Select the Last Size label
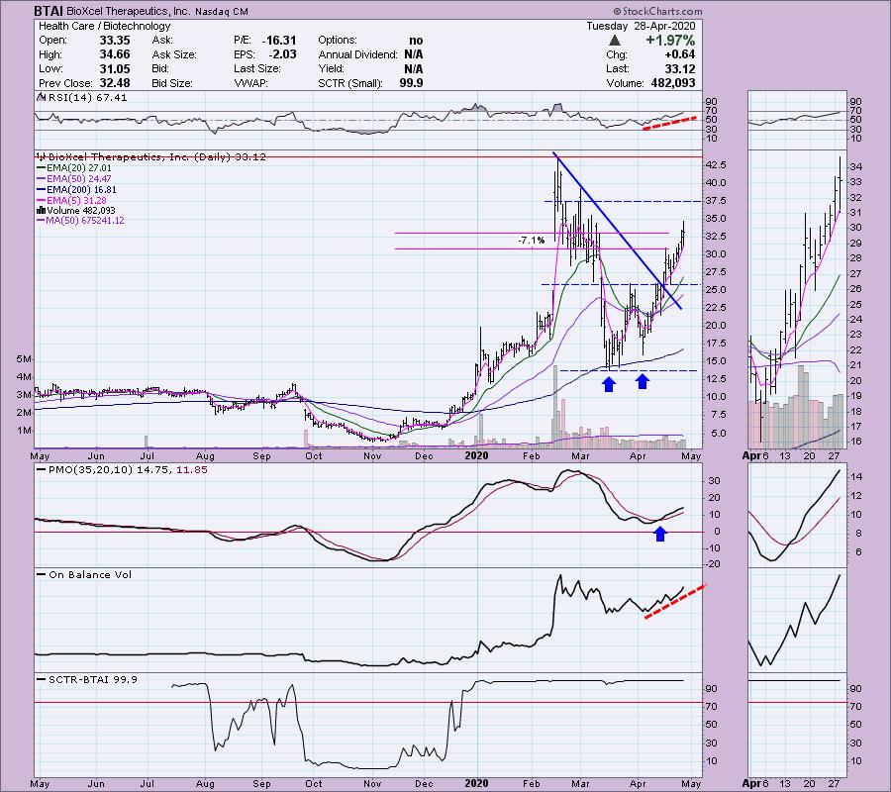 pyautogui.click(x=256, y=68)
